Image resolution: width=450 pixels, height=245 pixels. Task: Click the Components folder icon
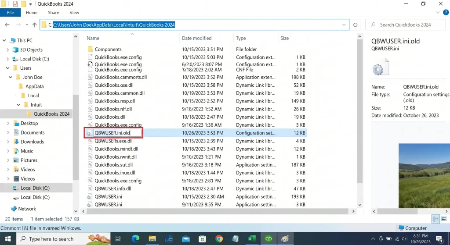[x=90, y=49]
